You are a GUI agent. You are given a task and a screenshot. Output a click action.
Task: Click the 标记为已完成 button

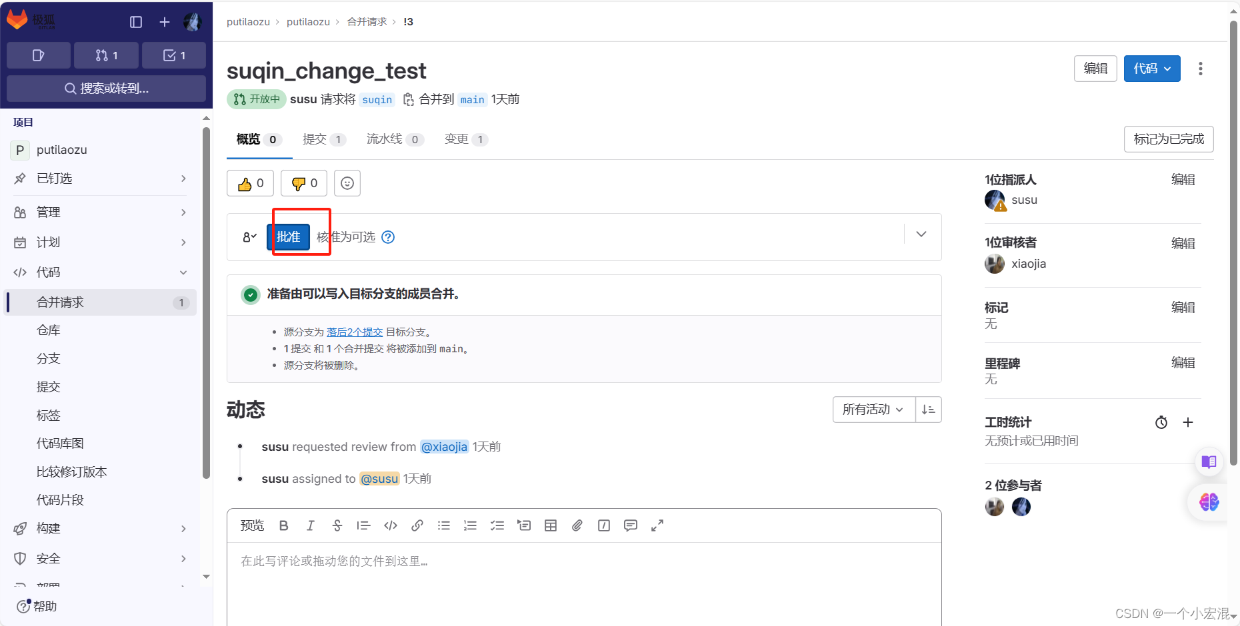pyautogui.click(x=1169, y=139)
